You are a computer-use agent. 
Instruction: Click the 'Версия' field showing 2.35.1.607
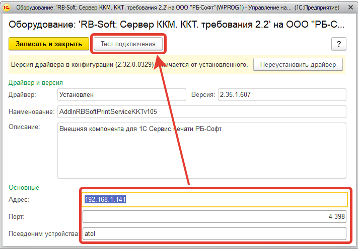(x=282, y=94)
